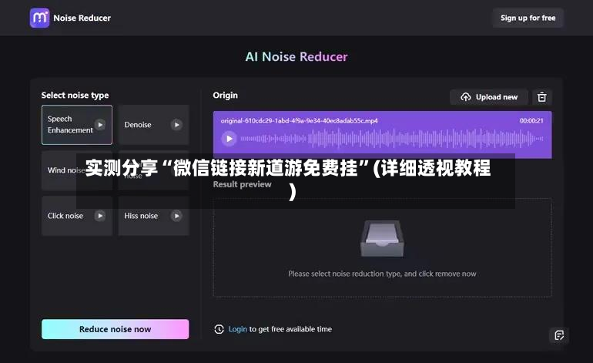Select the Wind noise type
The width and height of the screenshot is (593, 363).
(x=77, y=170)
